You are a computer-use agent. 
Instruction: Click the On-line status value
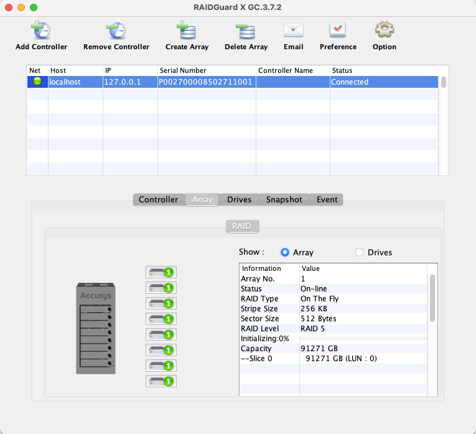coord(314,288)
